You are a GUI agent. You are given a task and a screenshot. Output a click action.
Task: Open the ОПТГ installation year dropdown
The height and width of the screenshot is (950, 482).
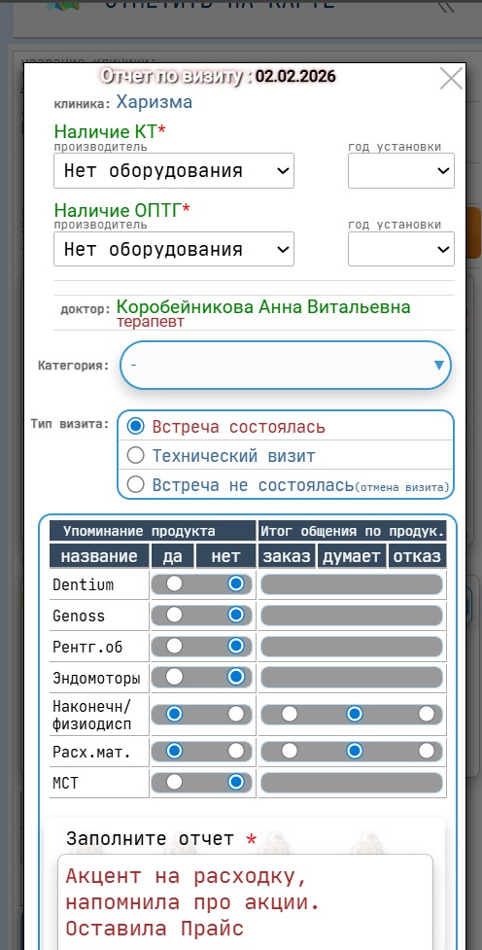[x=401, y=248]
